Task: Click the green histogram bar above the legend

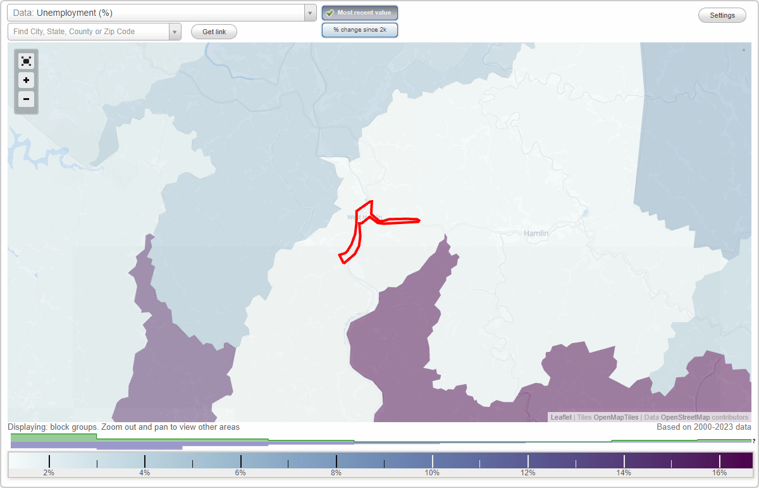Action: pyautogui.click(x=54, y=437)
